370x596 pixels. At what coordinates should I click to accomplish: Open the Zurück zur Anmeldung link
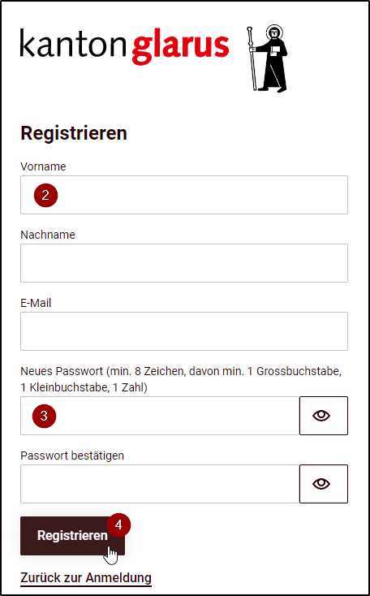(86, 578)
